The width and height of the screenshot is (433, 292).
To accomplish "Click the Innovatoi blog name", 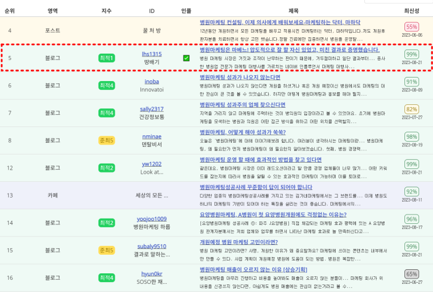I will (152, 90).
